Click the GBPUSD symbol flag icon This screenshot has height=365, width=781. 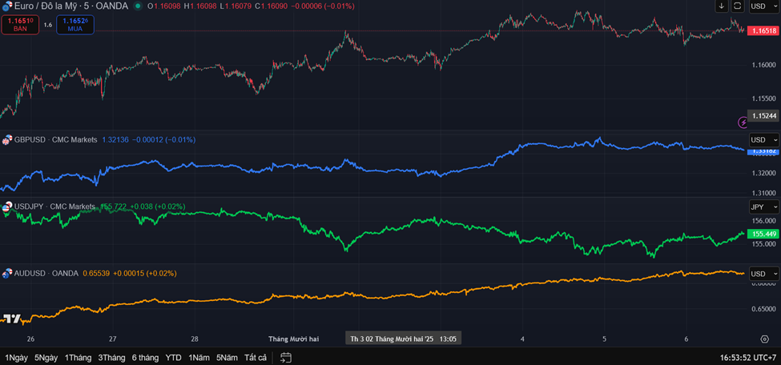(x=7, y=140)
